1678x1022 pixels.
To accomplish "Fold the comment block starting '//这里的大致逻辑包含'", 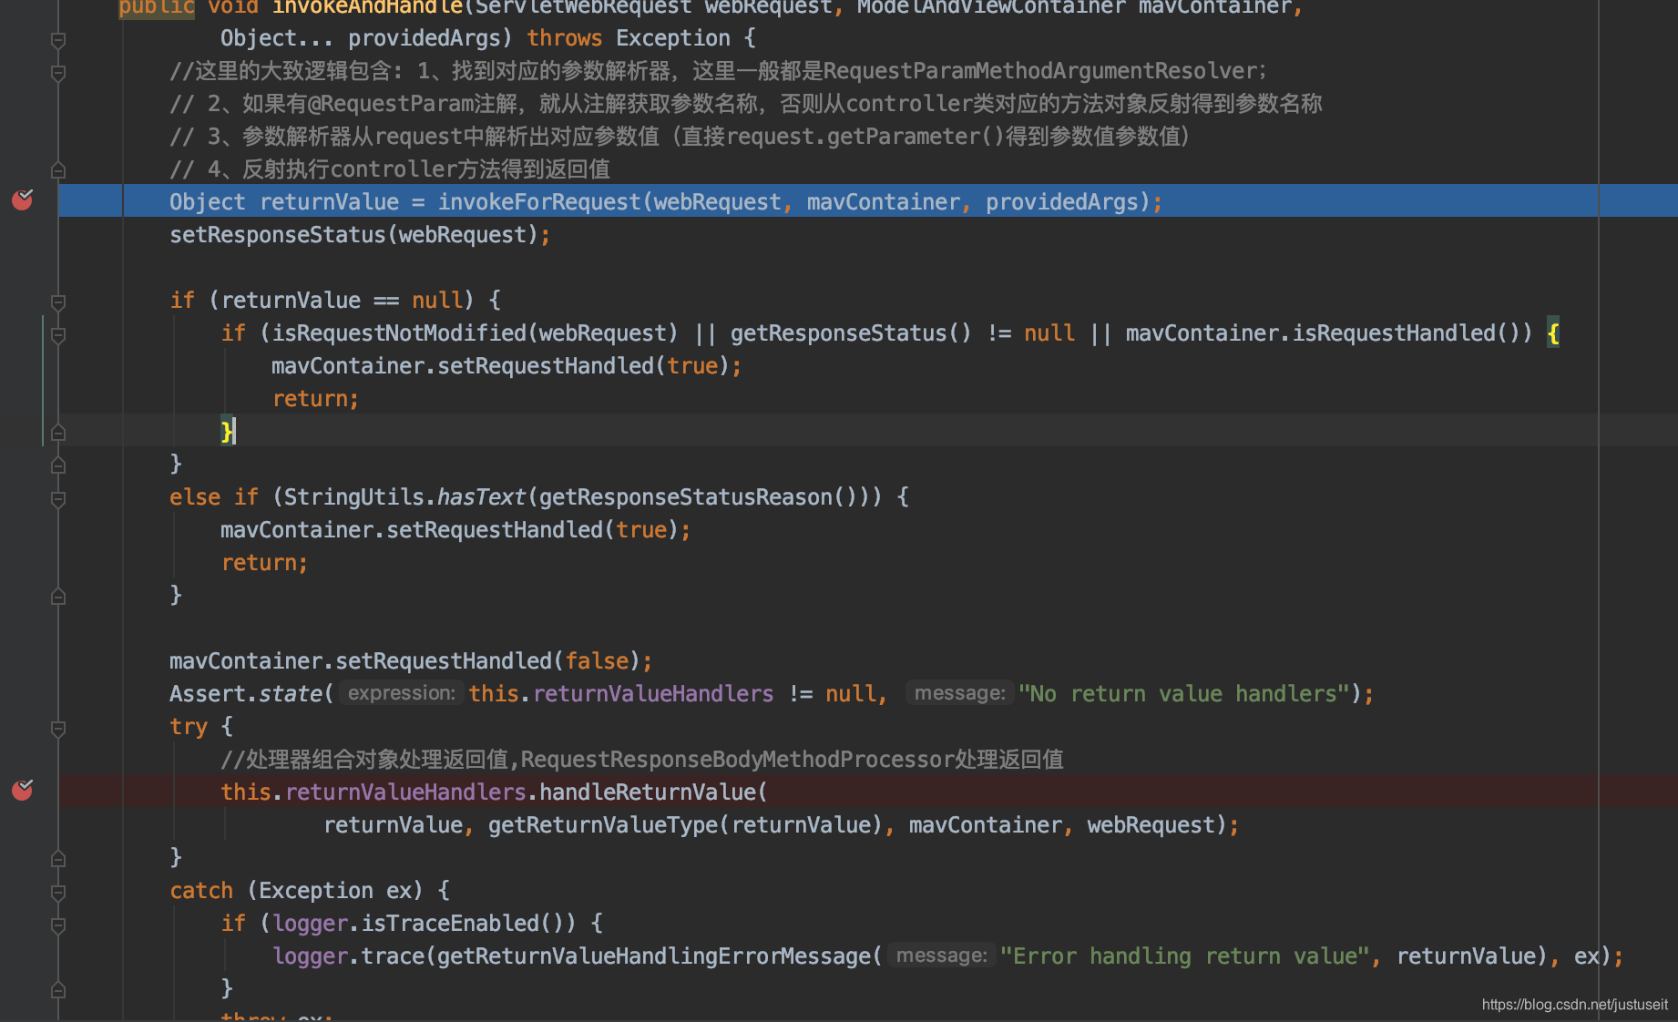I will pos(58,72).
